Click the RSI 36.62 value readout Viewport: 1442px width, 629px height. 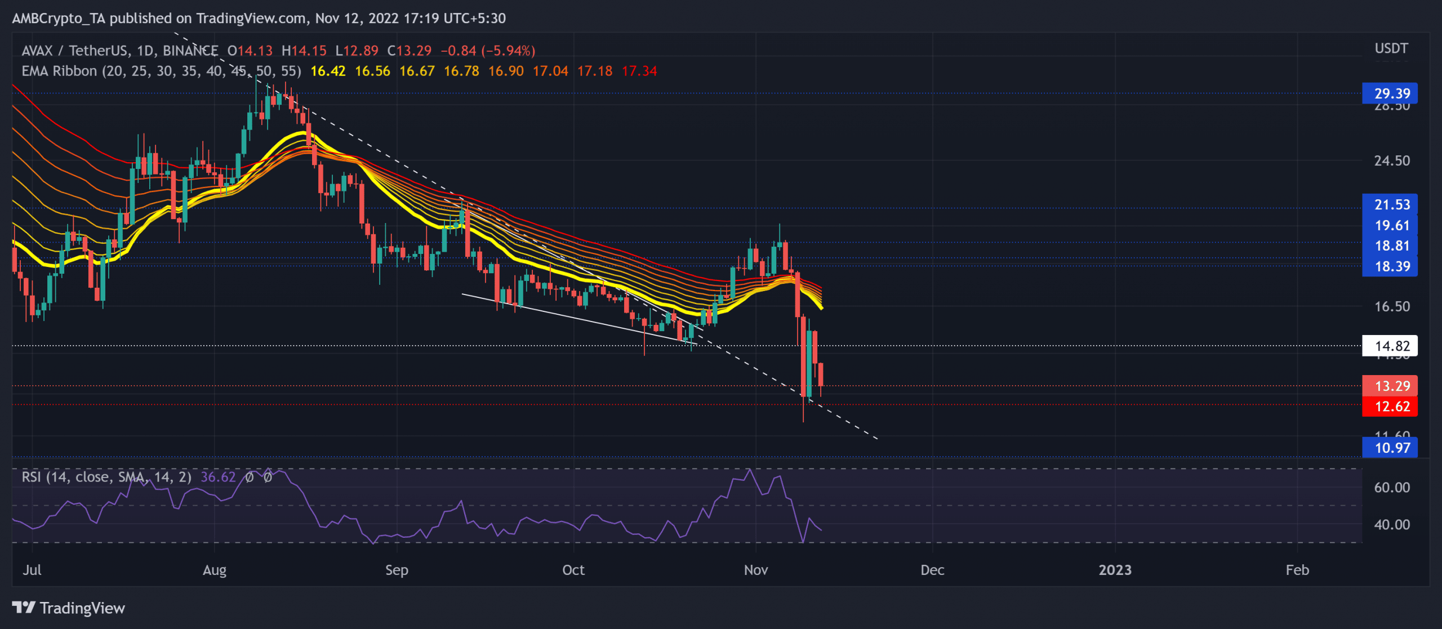(218, 477)
